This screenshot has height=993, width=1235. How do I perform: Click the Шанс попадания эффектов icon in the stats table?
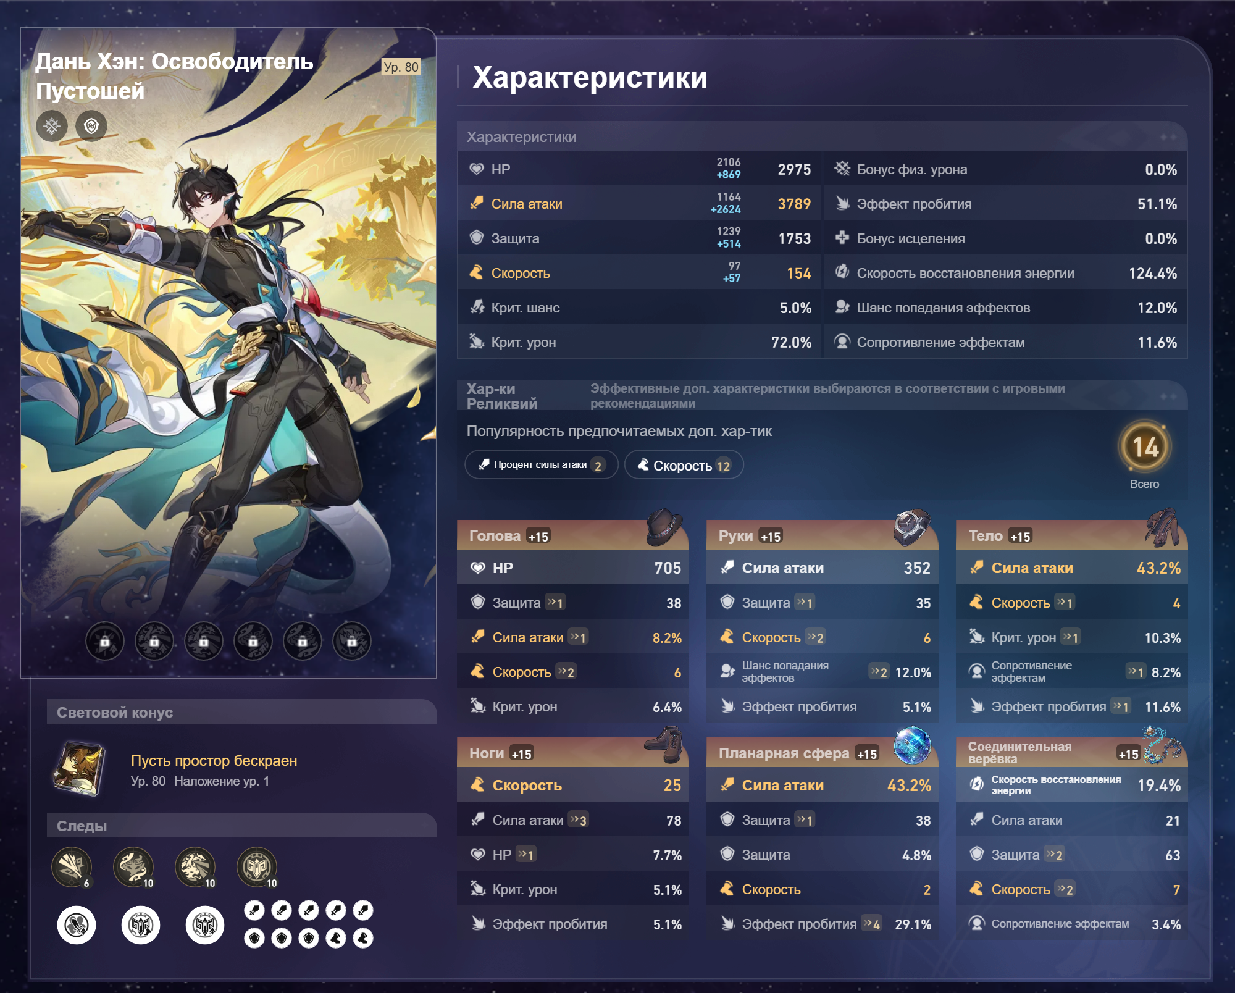pyautogui.click(x=842, y=308)
